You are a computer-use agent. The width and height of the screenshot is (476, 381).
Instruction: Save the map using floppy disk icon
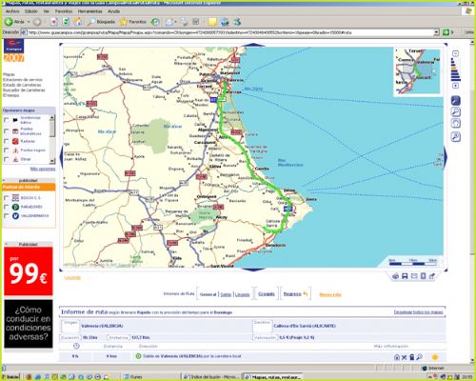405,276
